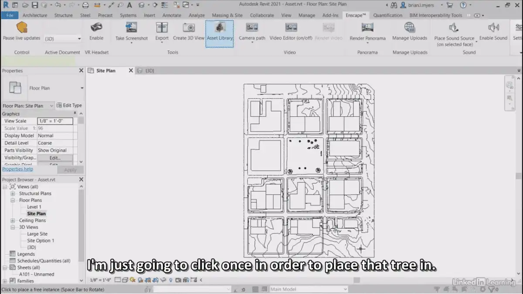Collapse the 3D Views tree node
This screenshot has width=523, height=294.
tap(13, 227)
